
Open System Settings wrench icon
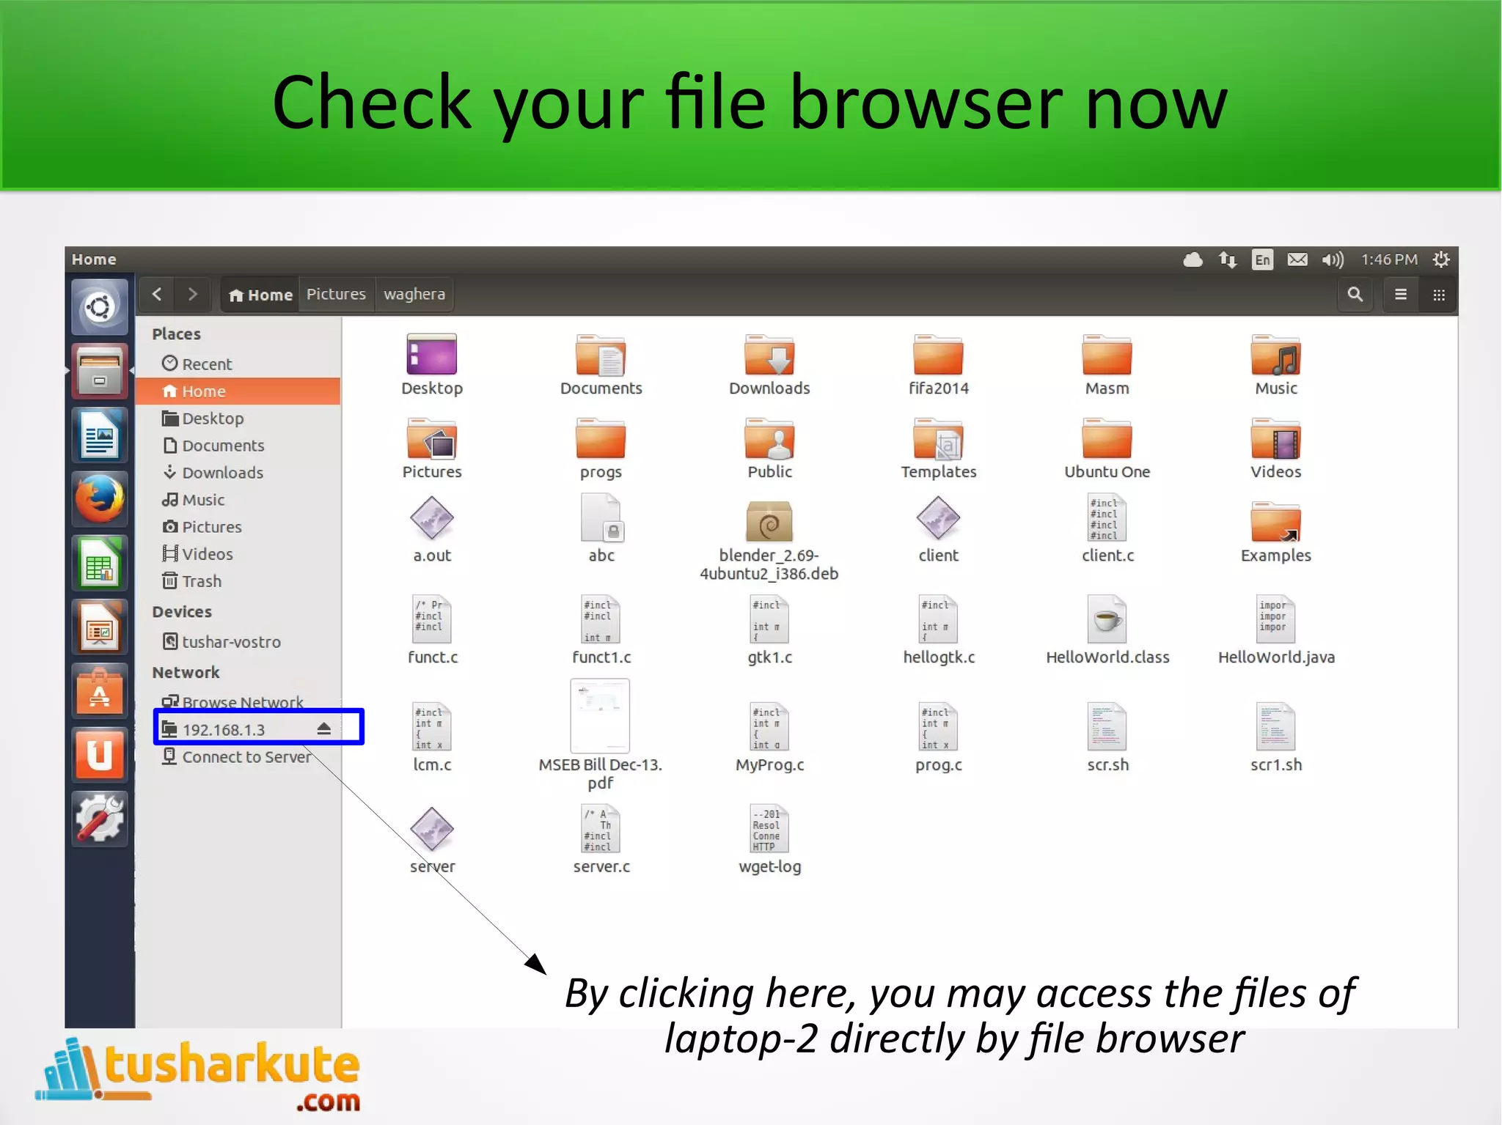click(100, 819)
